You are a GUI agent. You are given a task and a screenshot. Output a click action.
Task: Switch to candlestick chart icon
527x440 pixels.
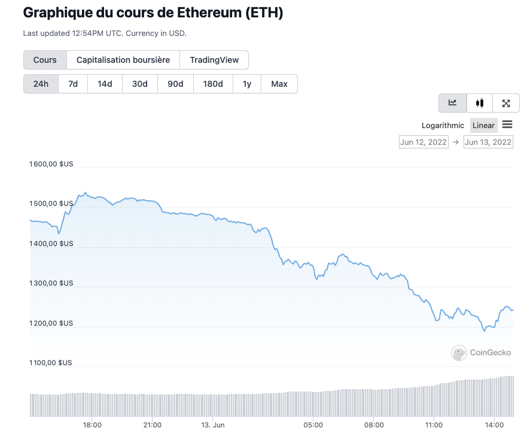[480, 103]
